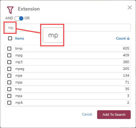Tick the mpe checkbox
Image resolution: width=136 pixels, height=128 pixels.
click(9, 76)
